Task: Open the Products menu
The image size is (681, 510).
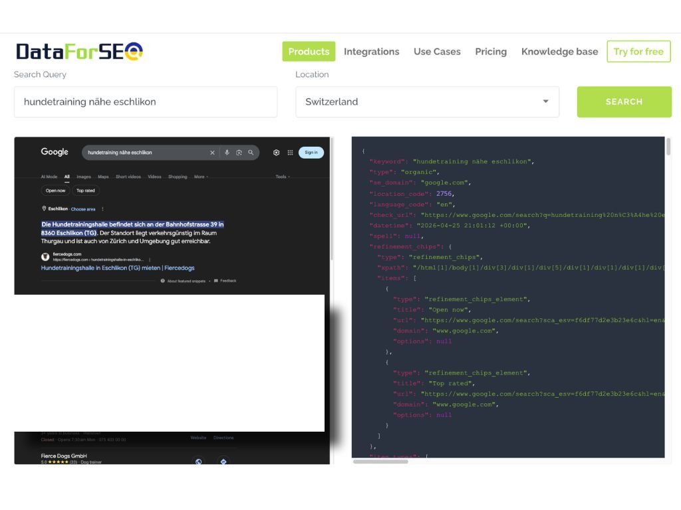Action: (309, 51)
